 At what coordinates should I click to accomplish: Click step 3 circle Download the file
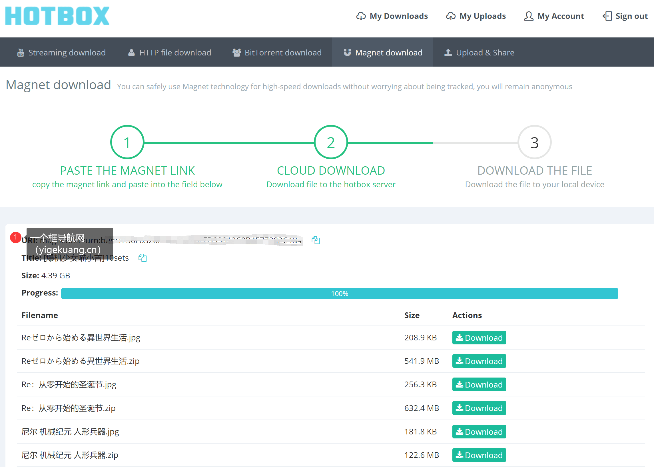[534, 142]
